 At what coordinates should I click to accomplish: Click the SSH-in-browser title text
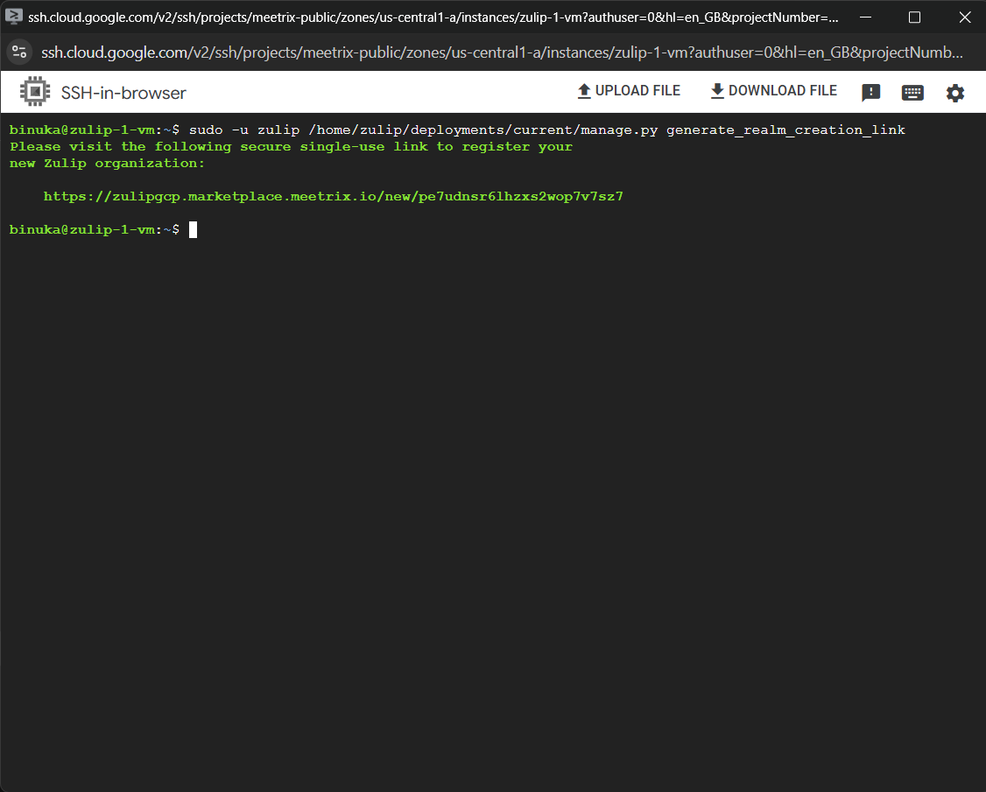[123, 93]
